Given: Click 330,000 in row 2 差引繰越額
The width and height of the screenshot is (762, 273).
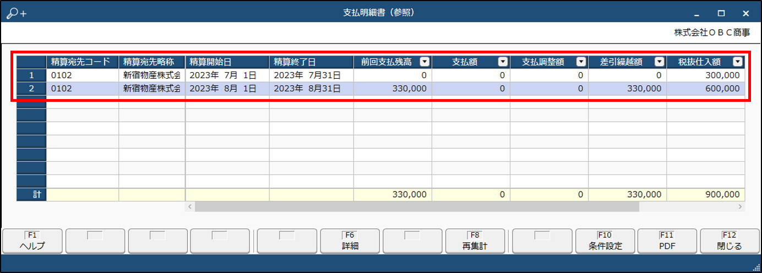Looking at the screenshot, I should 627,88.
